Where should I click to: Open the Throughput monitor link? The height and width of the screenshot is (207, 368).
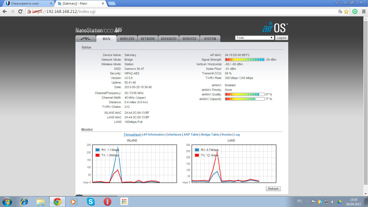pos(132,134)
